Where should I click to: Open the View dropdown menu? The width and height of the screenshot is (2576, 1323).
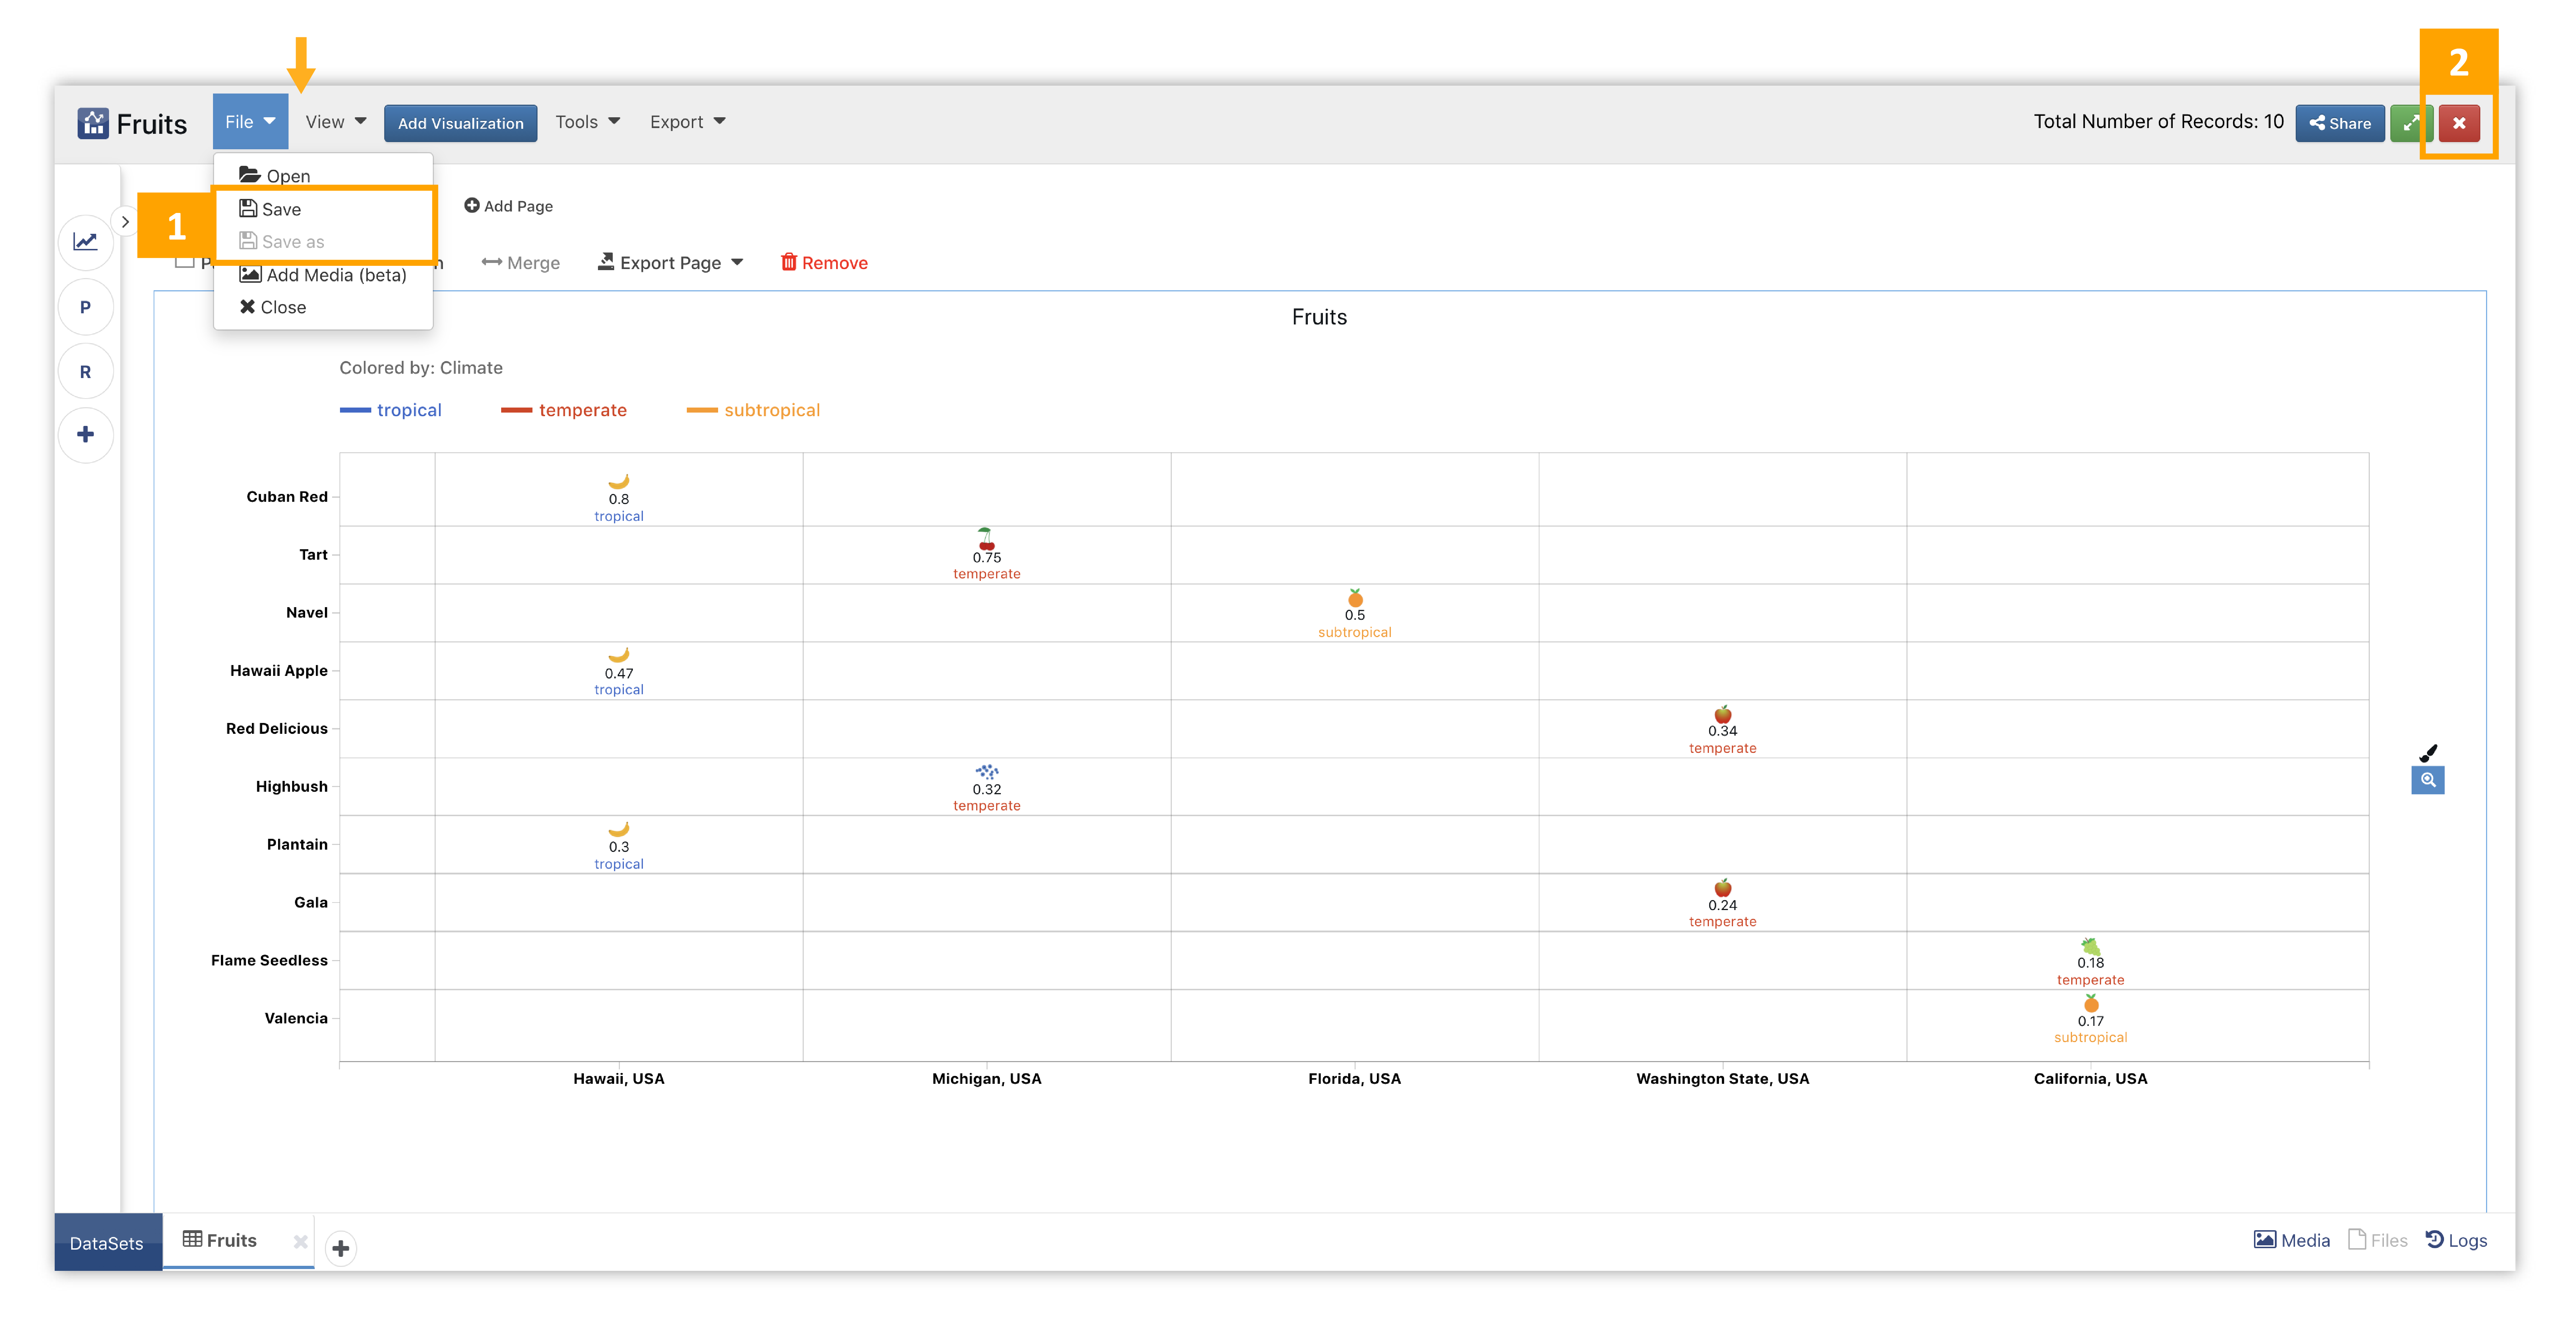[x=336, y=122]
